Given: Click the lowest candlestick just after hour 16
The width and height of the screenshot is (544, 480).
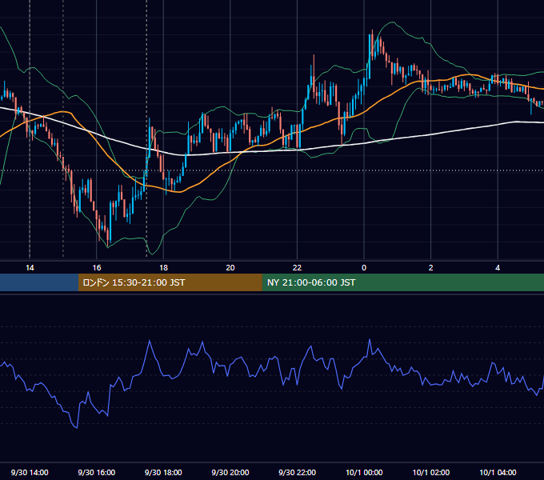Looking at the screenshot, I should coord(107,239).
